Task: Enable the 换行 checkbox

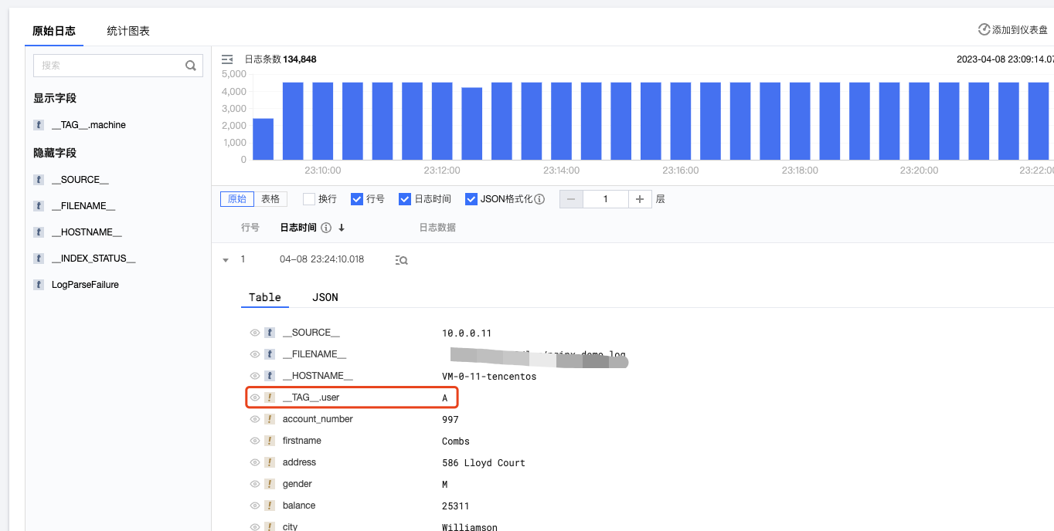Action: pos(309,199)
